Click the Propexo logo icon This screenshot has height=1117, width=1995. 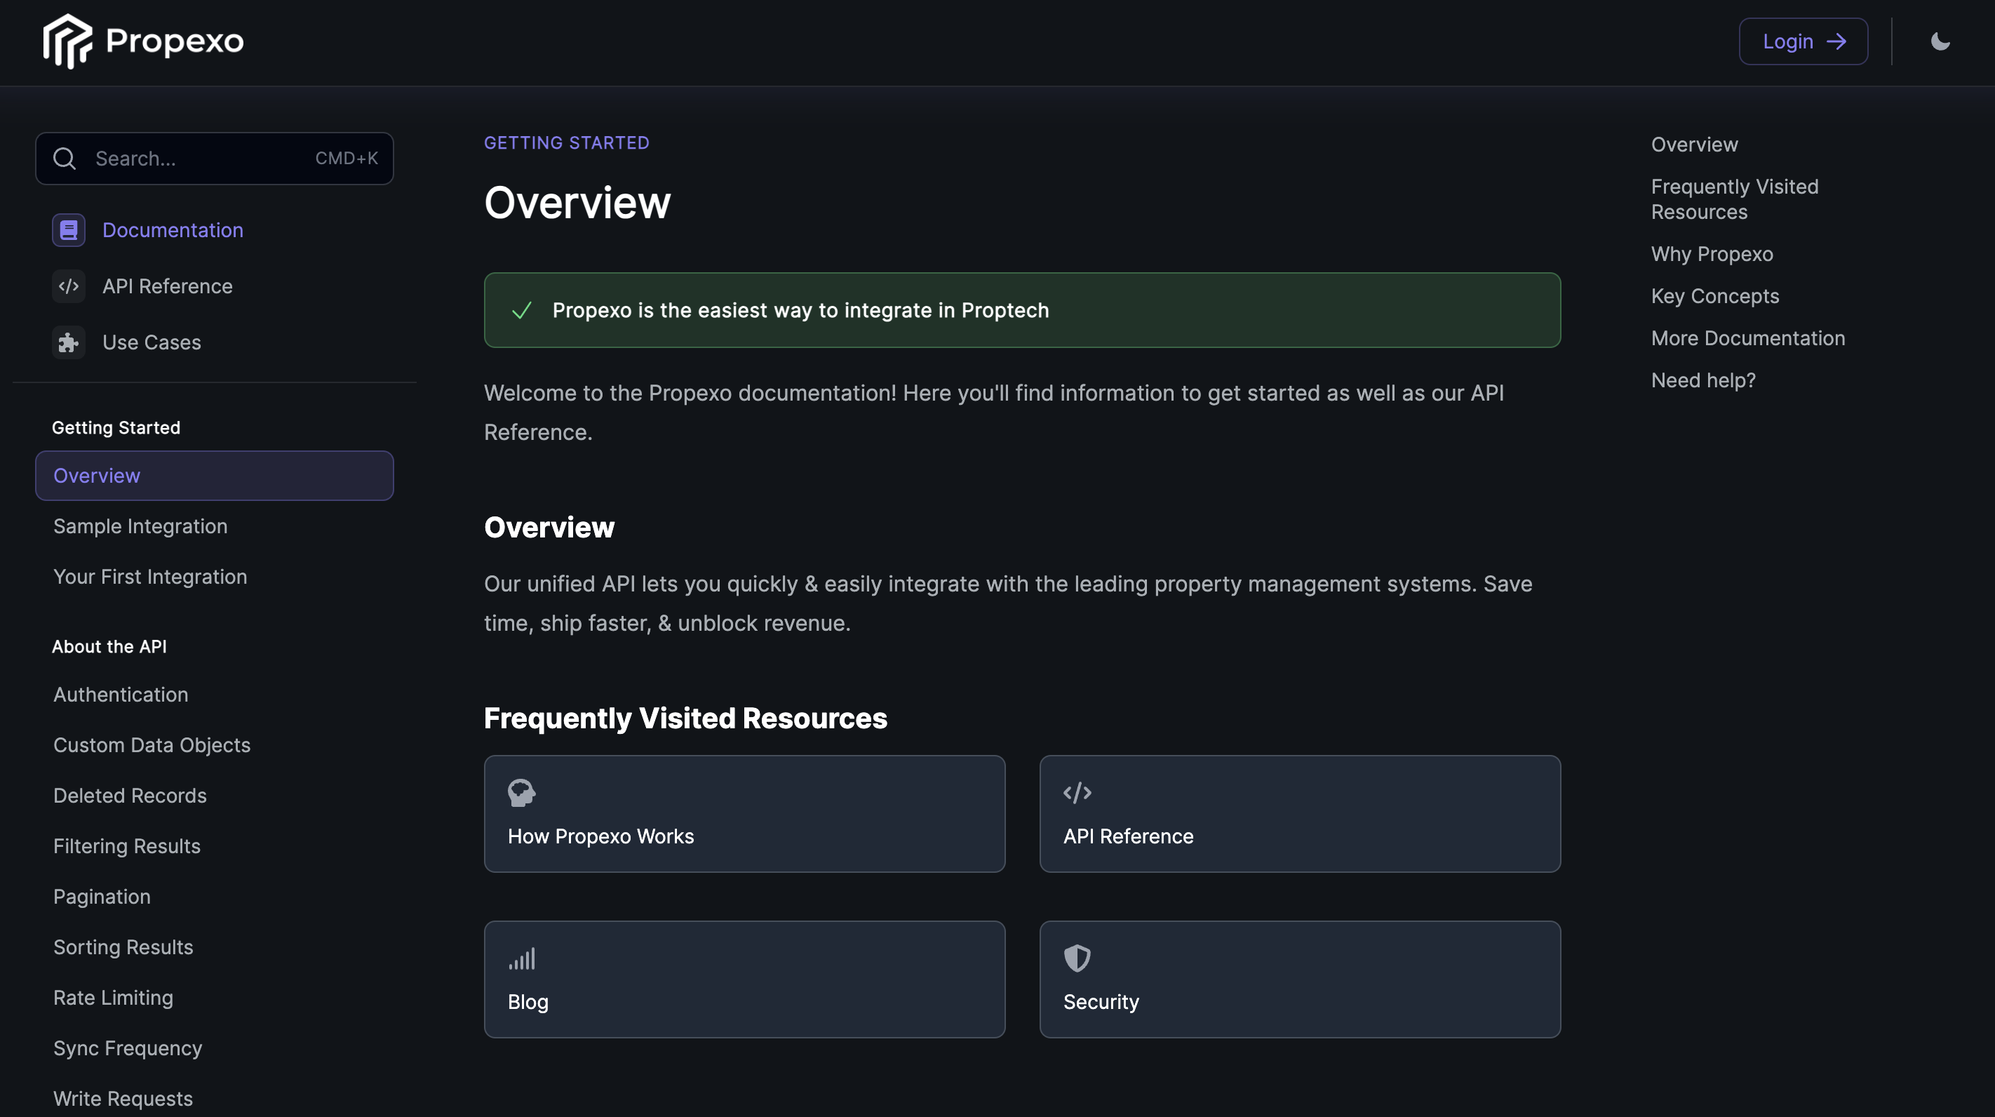(67, 42)
